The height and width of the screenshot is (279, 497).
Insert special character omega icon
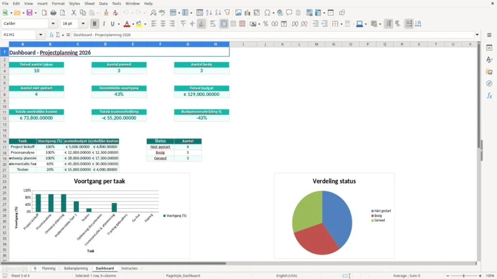click(x=267, y=13)
